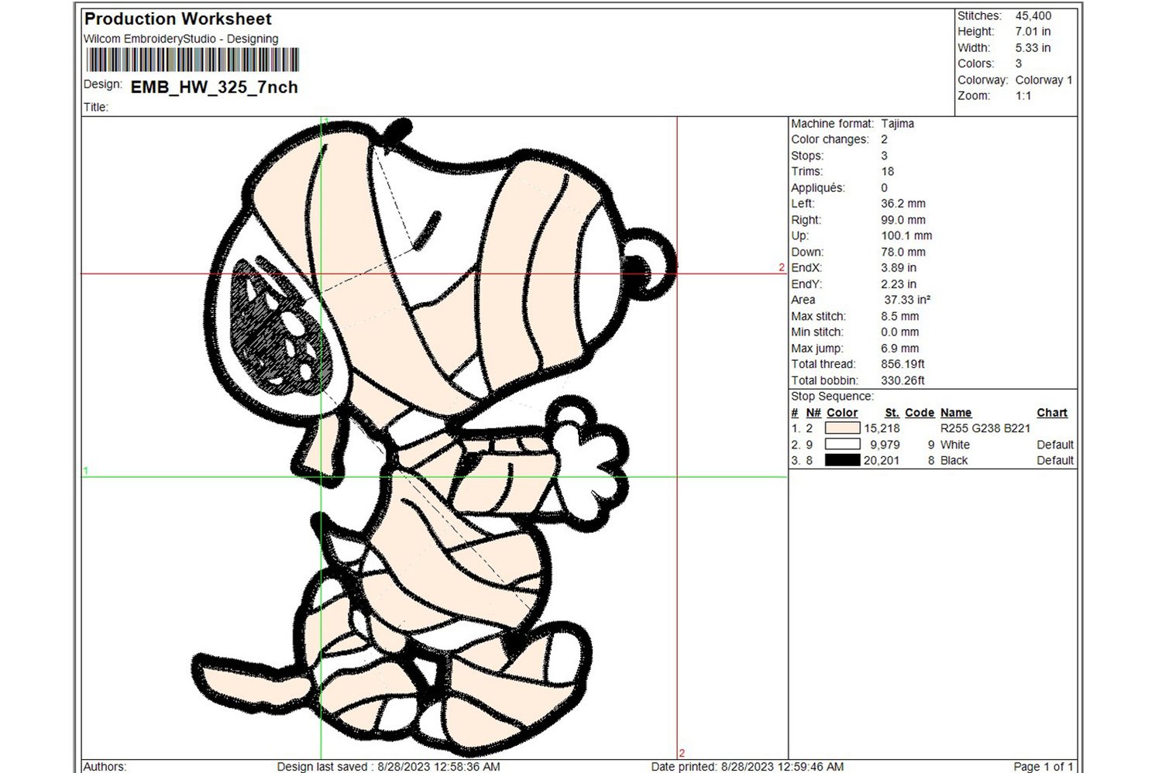Click the design barcode strip
This screenshot has width=1162, height=773.
pos(192,60)
